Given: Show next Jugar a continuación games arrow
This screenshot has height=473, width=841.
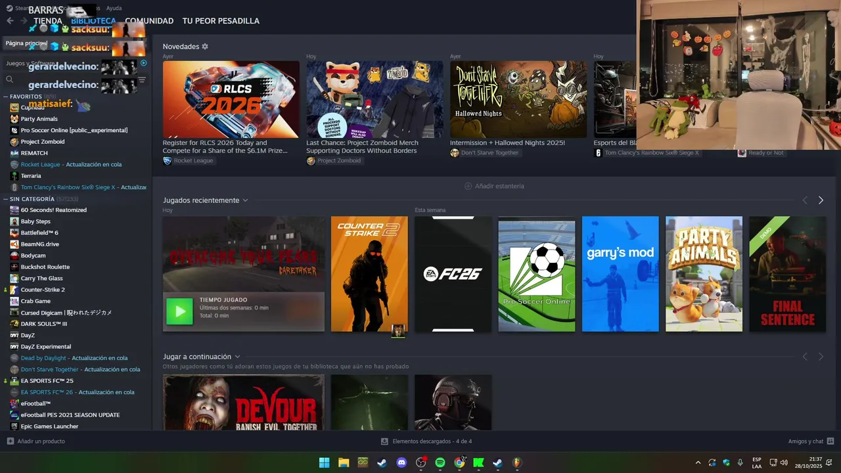Looking at the screenshot, I should coord(821,357).
